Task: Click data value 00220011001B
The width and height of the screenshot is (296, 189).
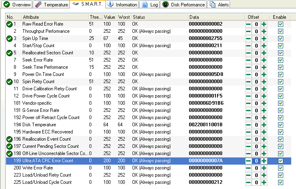Action: tap(205, 125)
